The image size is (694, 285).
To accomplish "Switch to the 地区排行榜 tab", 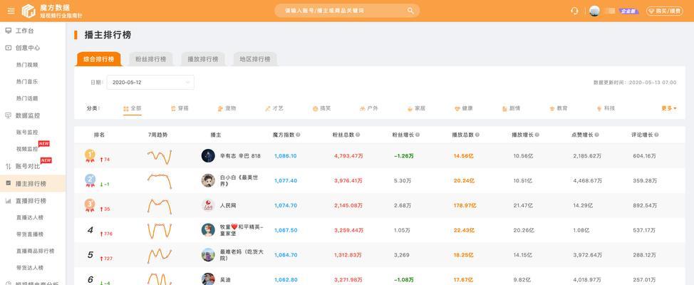I will tap(255, 59).
